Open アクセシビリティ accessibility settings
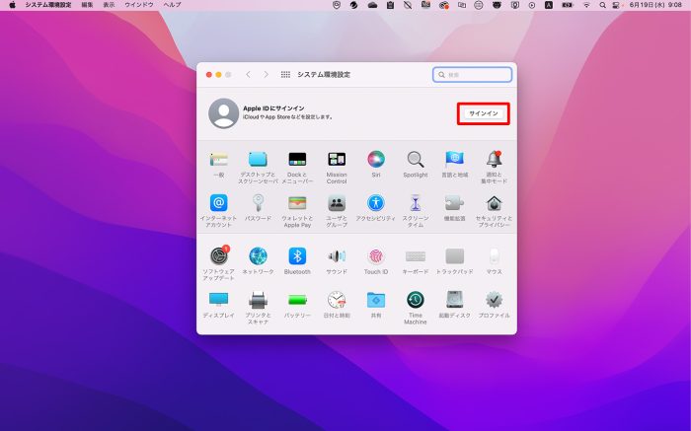This screenshot has width=691, height=431. (x=376, y=203)
